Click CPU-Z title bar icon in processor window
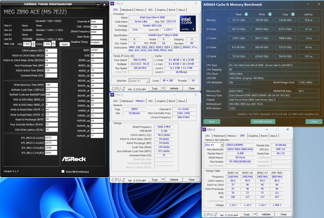The image size is (324, 218). click(113, 3)
